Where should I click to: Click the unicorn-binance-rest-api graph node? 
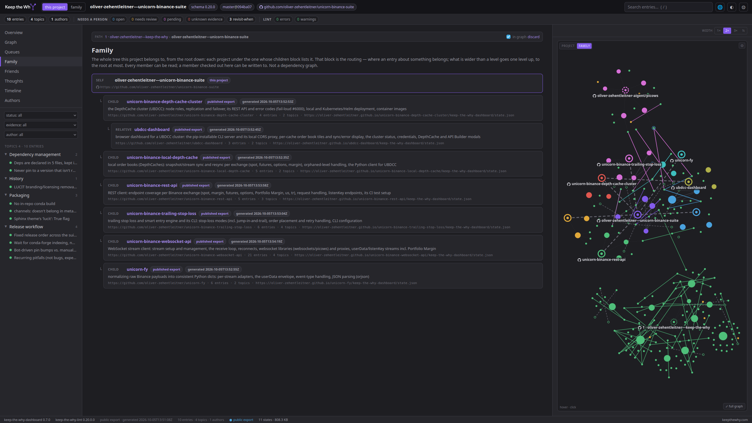(x=601, y=254)
